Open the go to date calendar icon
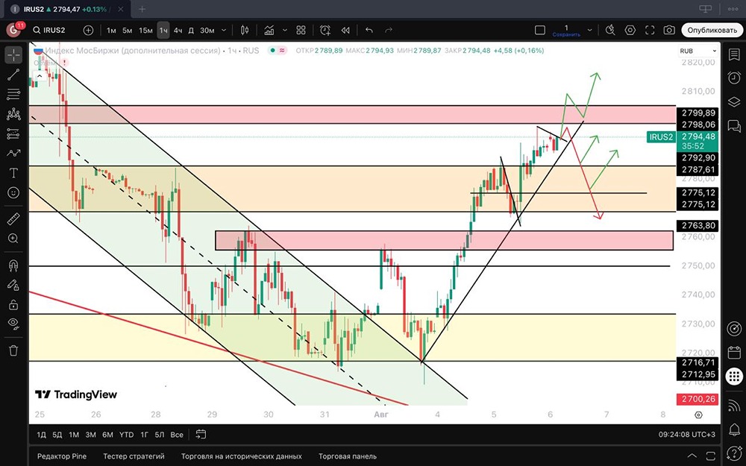The image size is (746, 466). click(201, 434)
